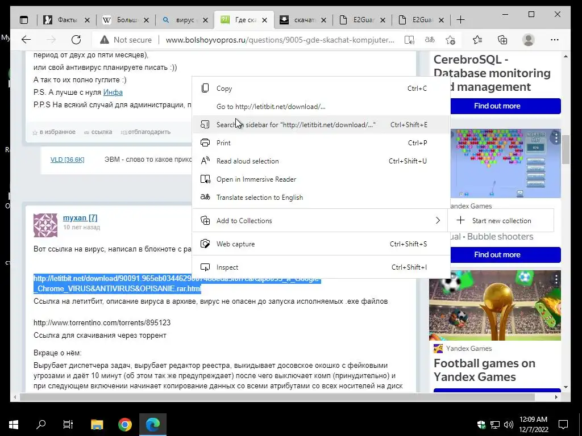Image resolution: width=582 pixels, height=436 pixels.
Task: Click the http://www.torrentino.com/torrents/895123 text
Action: click(102, 323)
